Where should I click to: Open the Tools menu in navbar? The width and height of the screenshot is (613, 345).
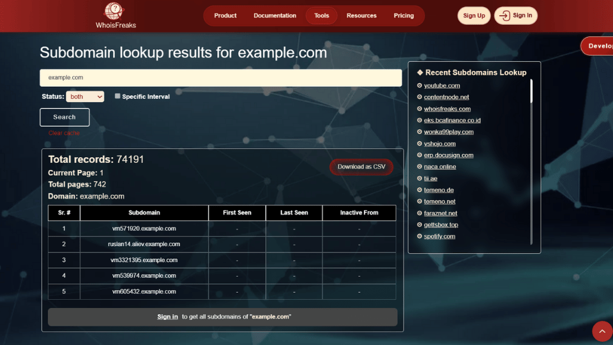click(x=322, y=16)
